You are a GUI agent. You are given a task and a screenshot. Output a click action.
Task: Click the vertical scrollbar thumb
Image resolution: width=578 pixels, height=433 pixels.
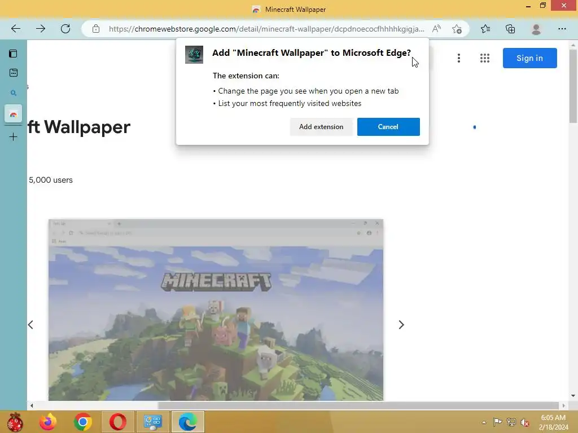coord(573,86)
